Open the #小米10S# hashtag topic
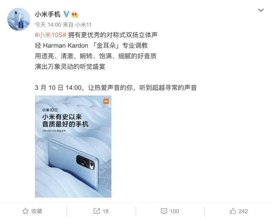 pos(51,35)
